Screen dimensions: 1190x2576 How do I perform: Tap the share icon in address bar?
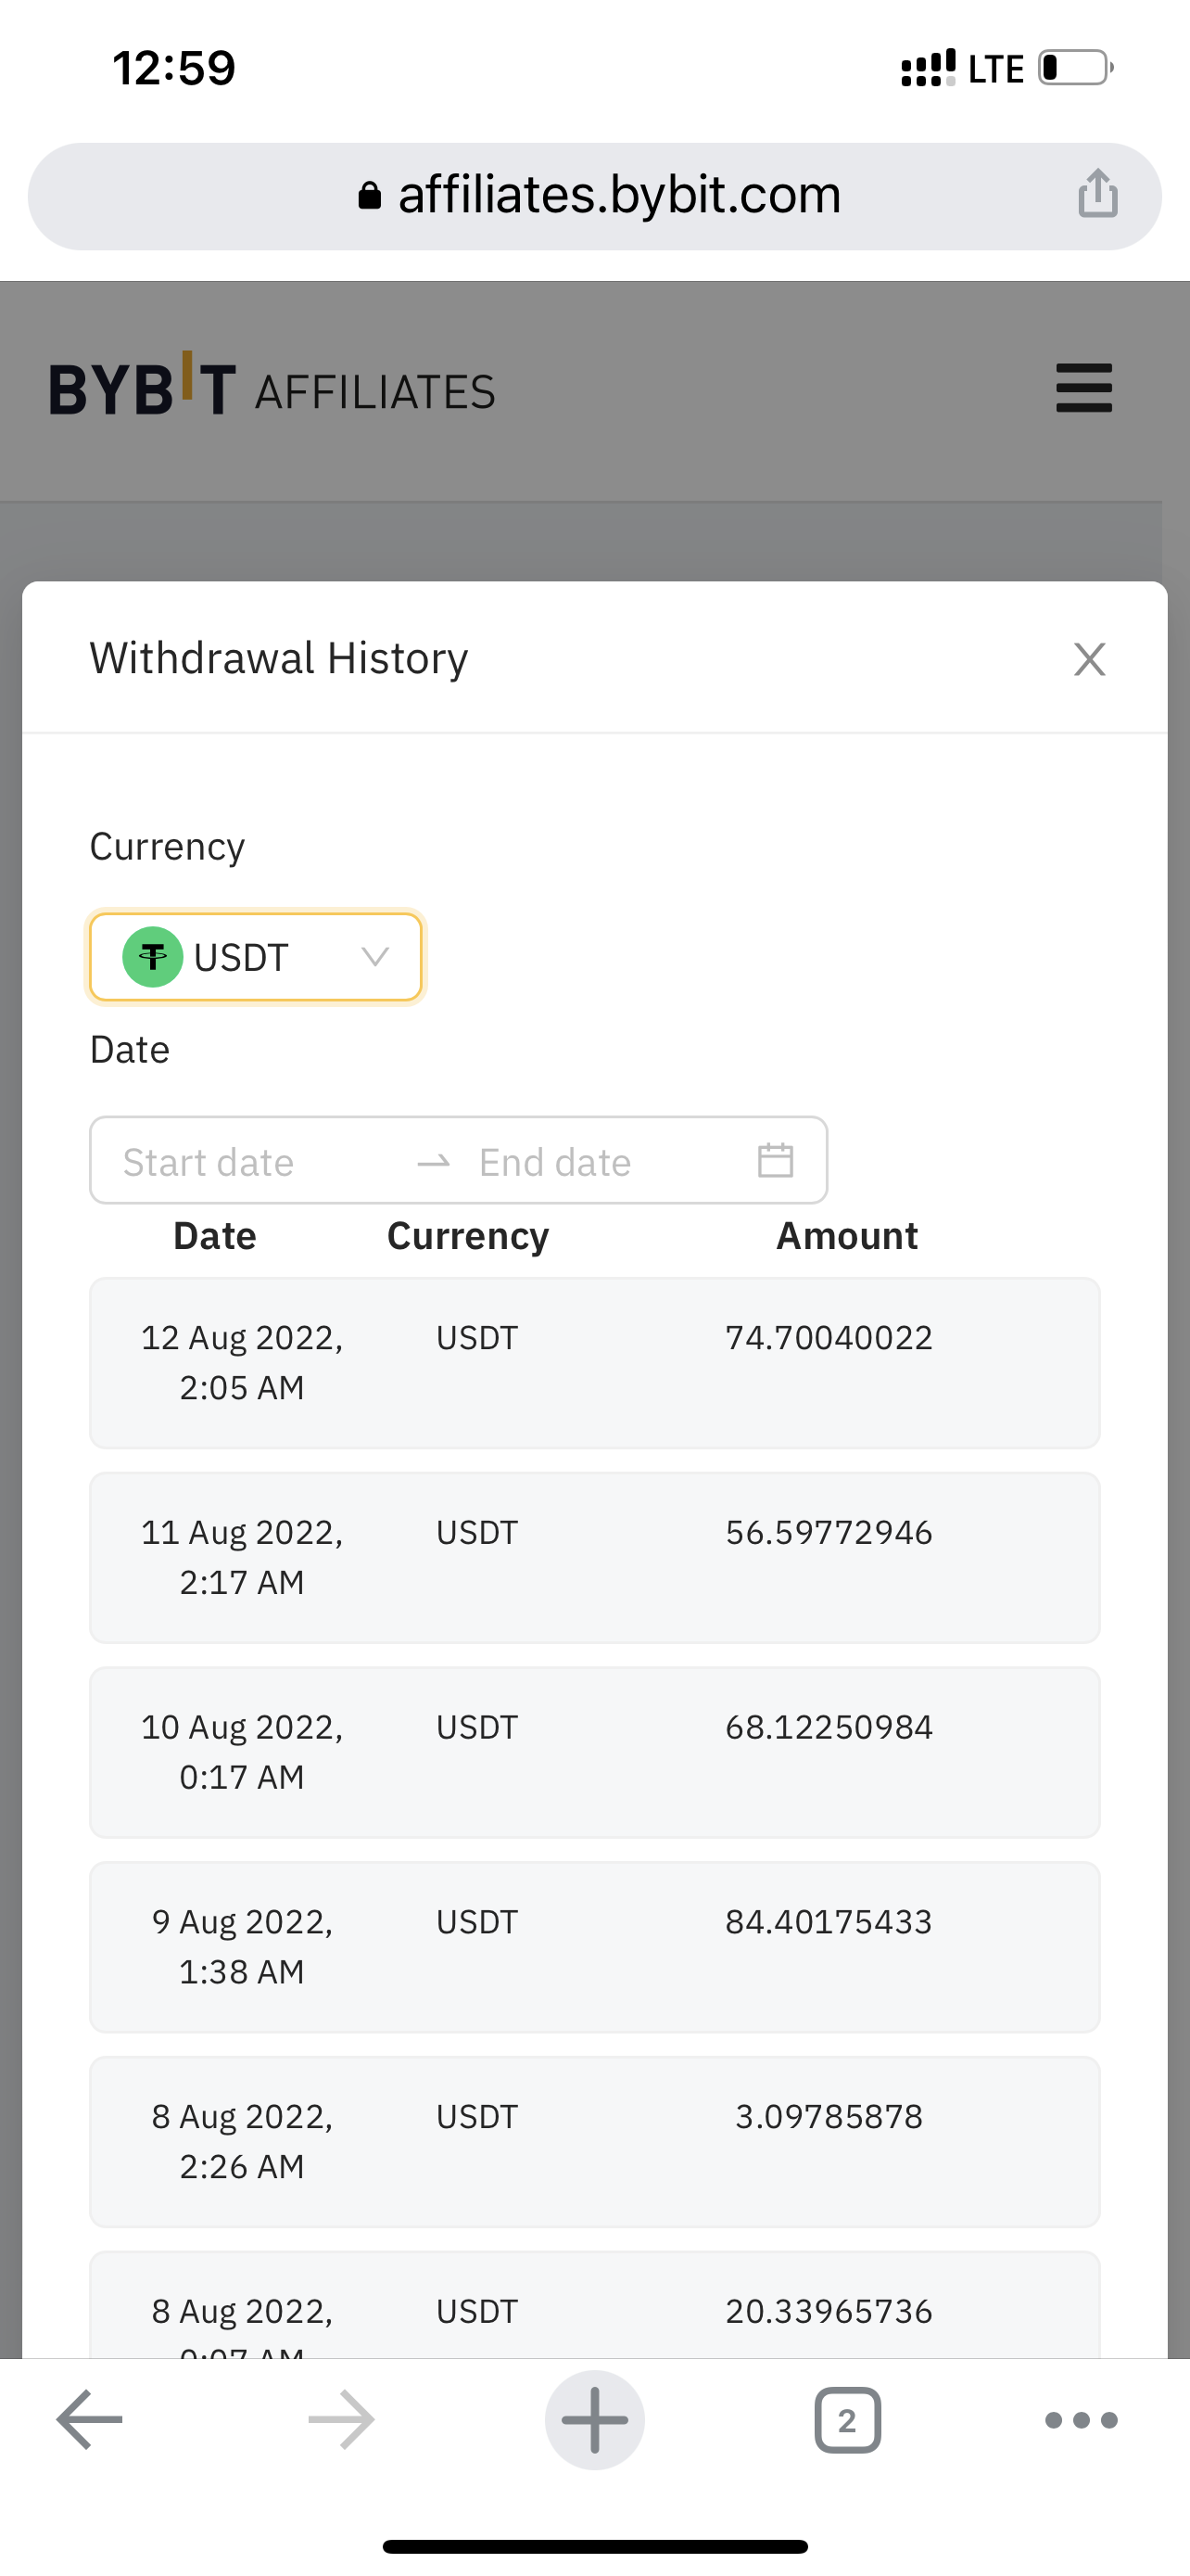(1097, 193)
